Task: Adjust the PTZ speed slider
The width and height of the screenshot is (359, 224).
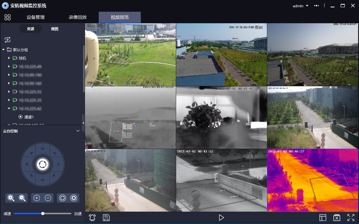Action: [43, 214]
